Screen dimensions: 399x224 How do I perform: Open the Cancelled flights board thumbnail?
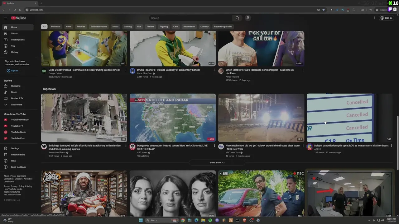coord(349,118)
